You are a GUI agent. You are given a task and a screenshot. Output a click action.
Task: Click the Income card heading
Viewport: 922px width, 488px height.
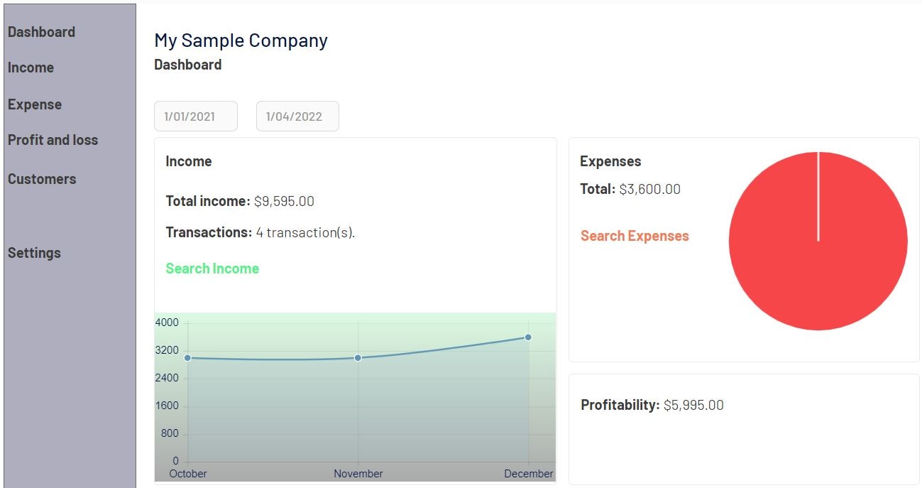pyautogui.click(x=189, y=161)
